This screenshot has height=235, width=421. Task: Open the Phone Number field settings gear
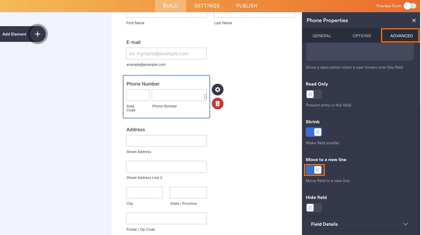[x=217, y=90]
